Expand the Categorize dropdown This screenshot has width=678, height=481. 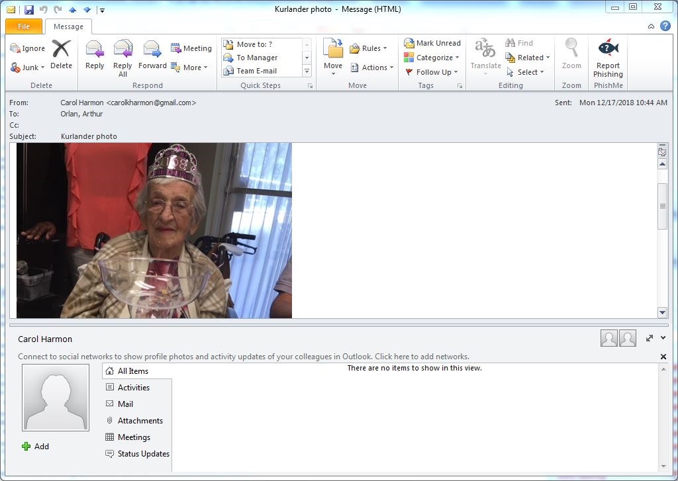tap(432, 58)
